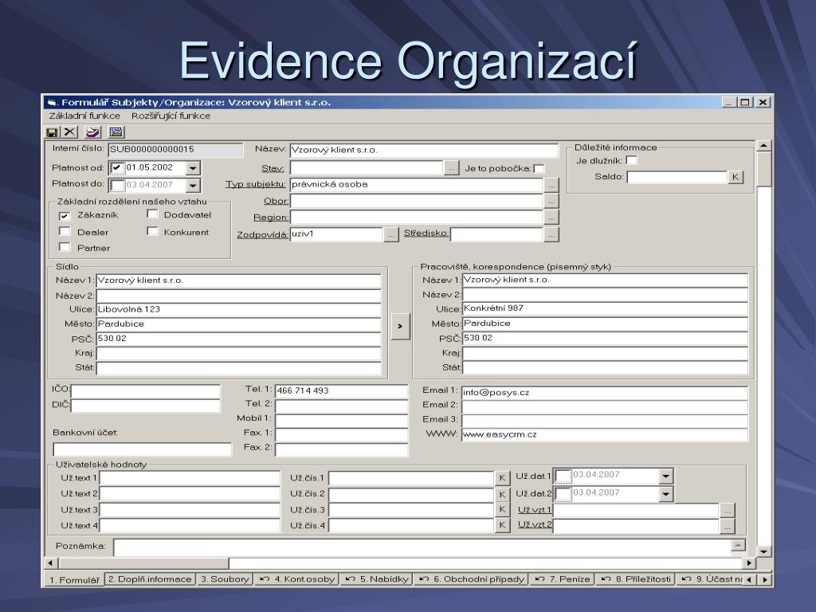Screen dimensions: 816x612
Task: Click the X cancel toolbar icon
Action: pyautogui.click(x=70, y=132)
